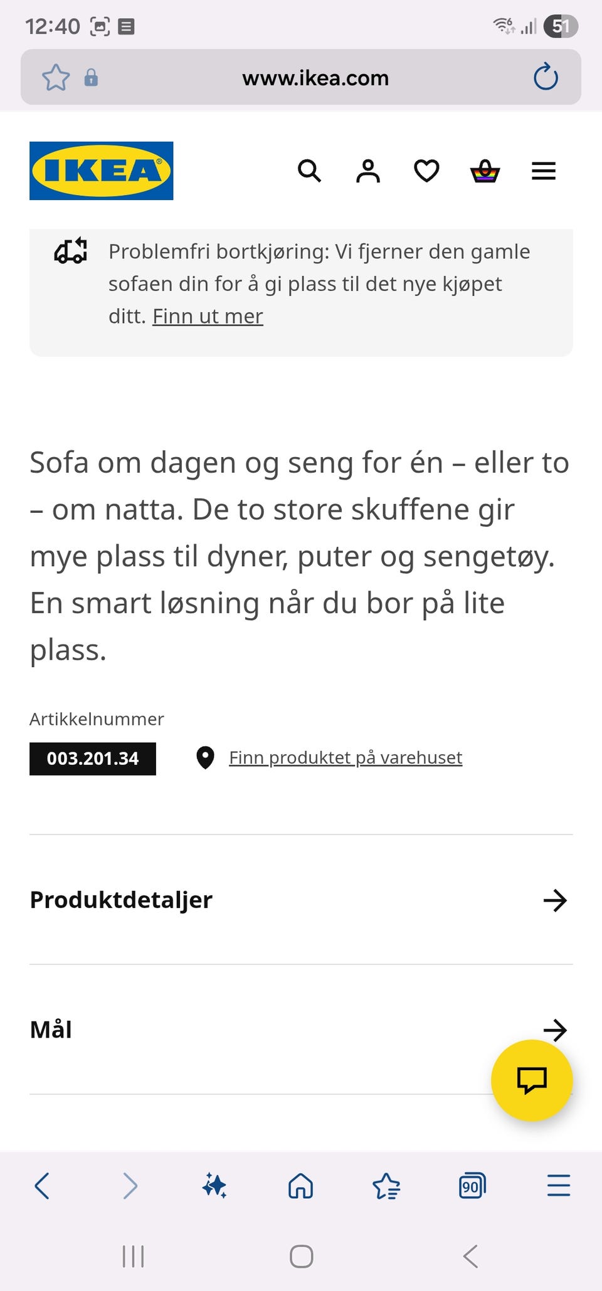Tap the padlock site security icon
The height and width of the screenshot is (1291, 602).
pyautogui.click(x=91, y=77)
